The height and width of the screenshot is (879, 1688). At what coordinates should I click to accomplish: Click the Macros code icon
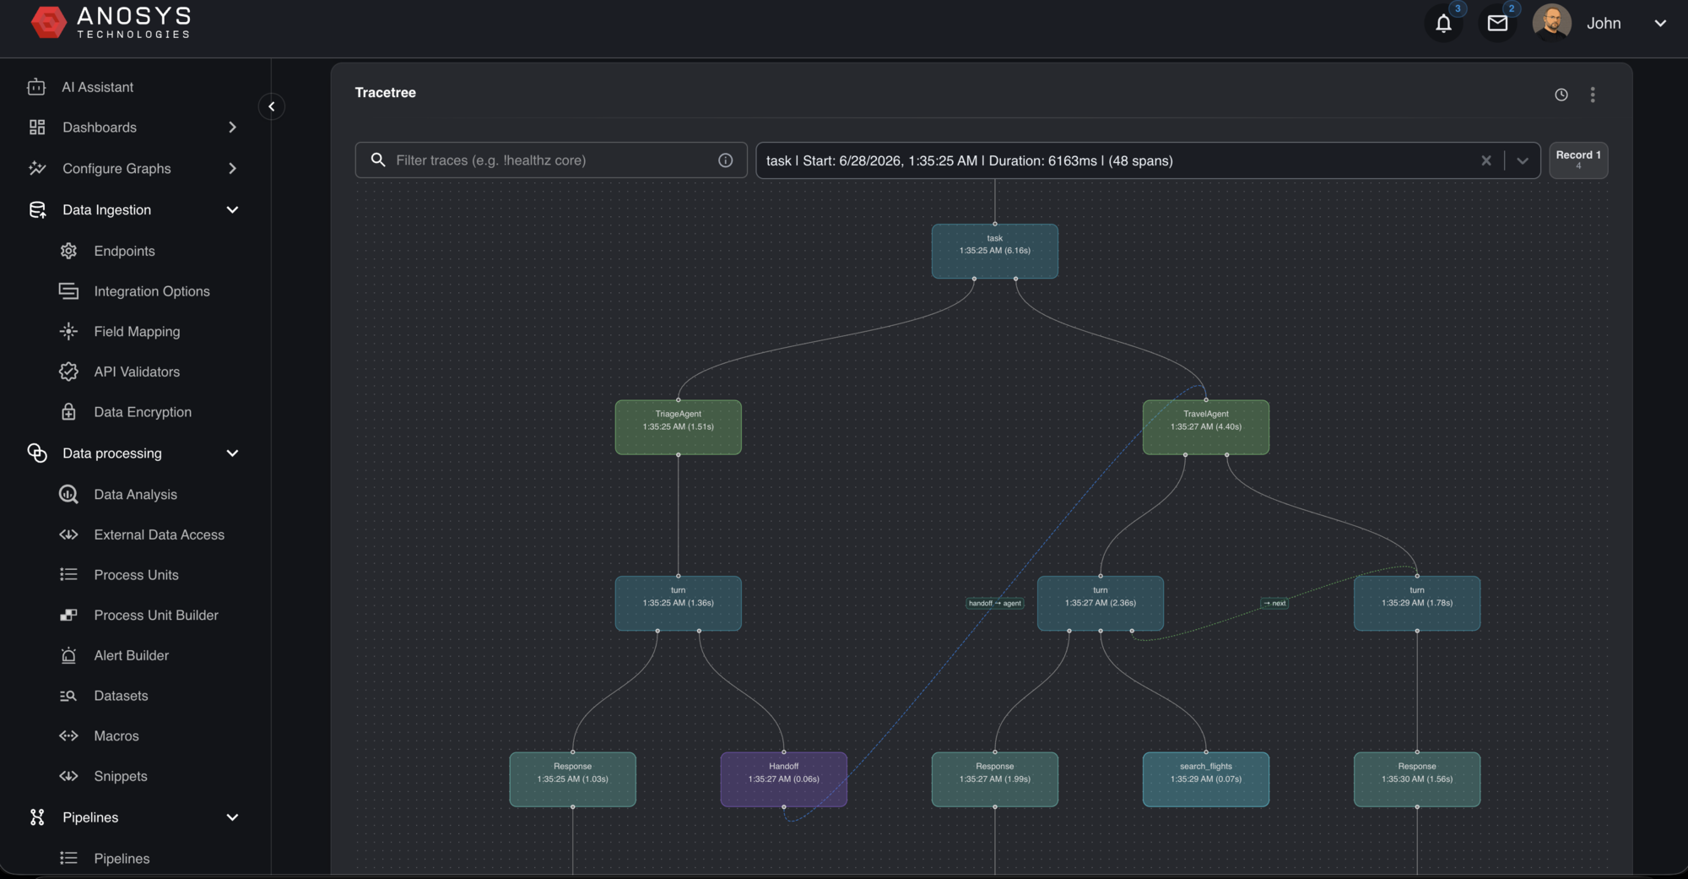69,736
